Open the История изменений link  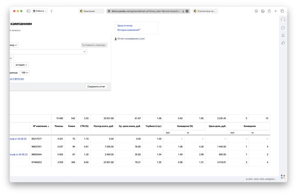pyautogui.click(x=128, y=30)
